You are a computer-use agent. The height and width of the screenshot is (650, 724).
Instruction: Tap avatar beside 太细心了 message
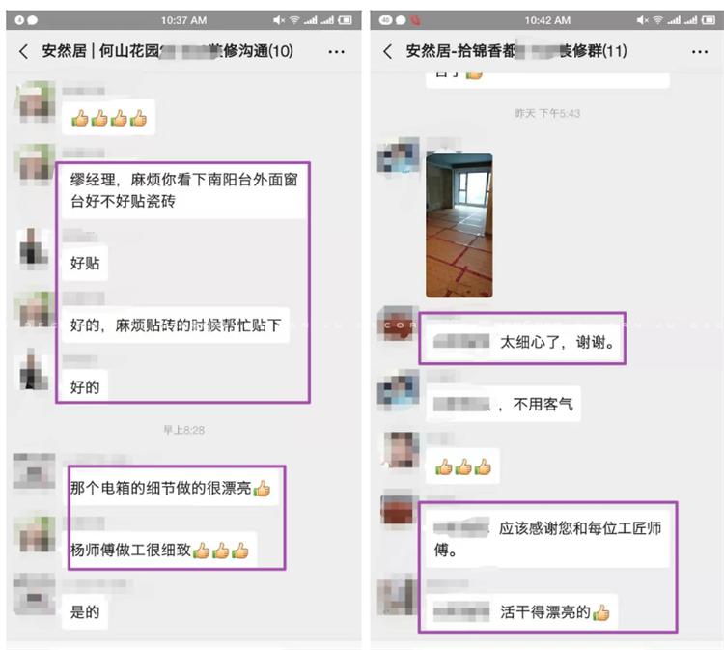point(398,324)
